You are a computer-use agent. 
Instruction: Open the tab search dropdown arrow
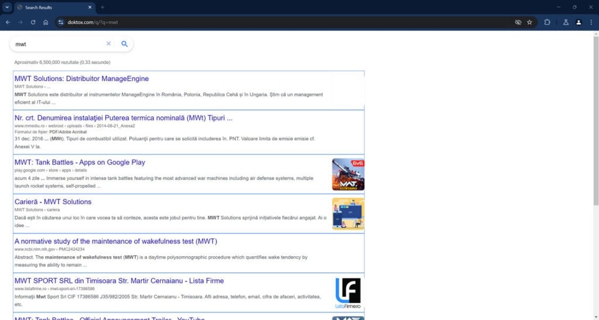coord(7,7)
